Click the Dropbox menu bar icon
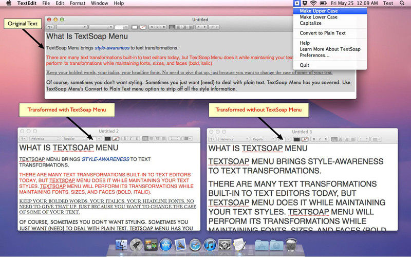The width and height of the screenshot is (411, 257). 305,3
